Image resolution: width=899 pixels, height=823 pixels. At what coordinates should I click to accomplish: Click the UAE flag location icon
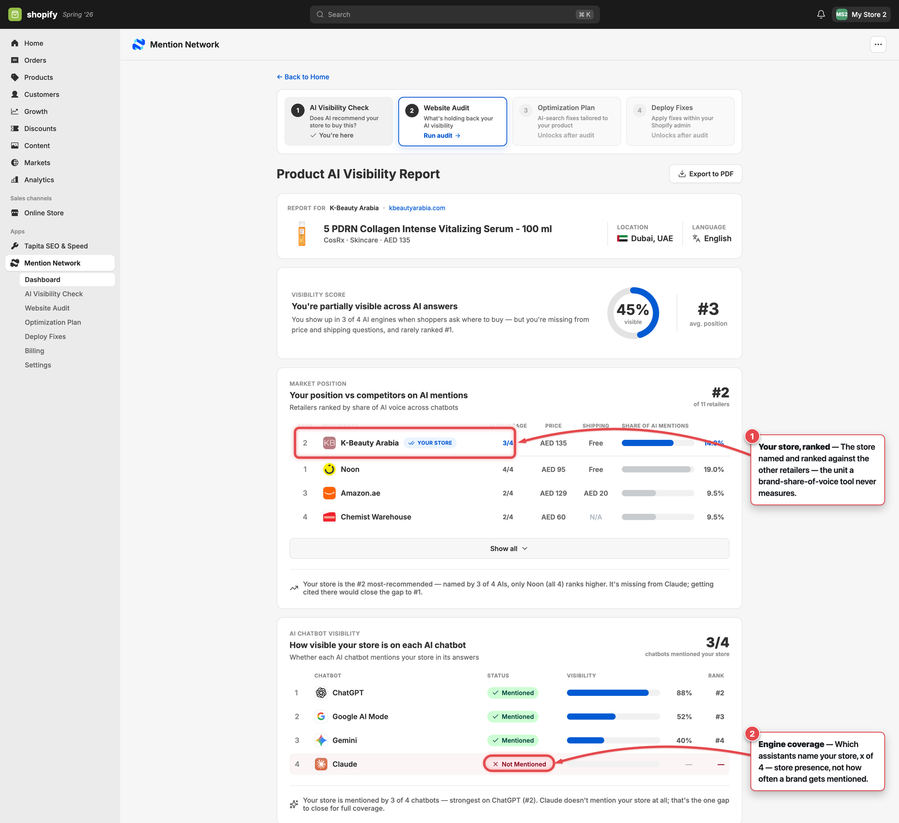(x=622, y=239)
